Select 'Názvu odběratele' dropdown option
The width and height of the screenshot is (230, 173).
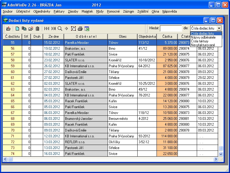click(x=206, y=37)
